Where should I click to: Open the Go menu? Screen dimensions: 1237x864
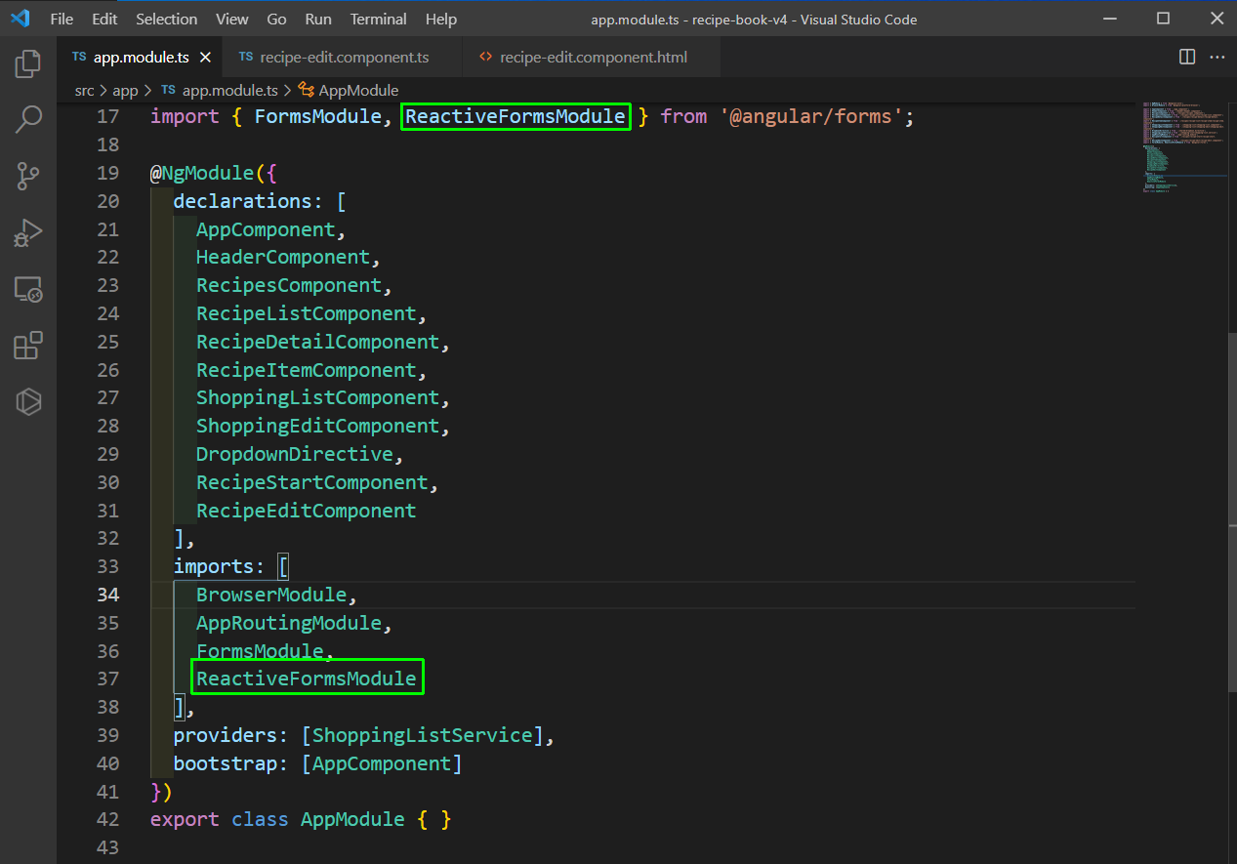click(x=276, y=19)
